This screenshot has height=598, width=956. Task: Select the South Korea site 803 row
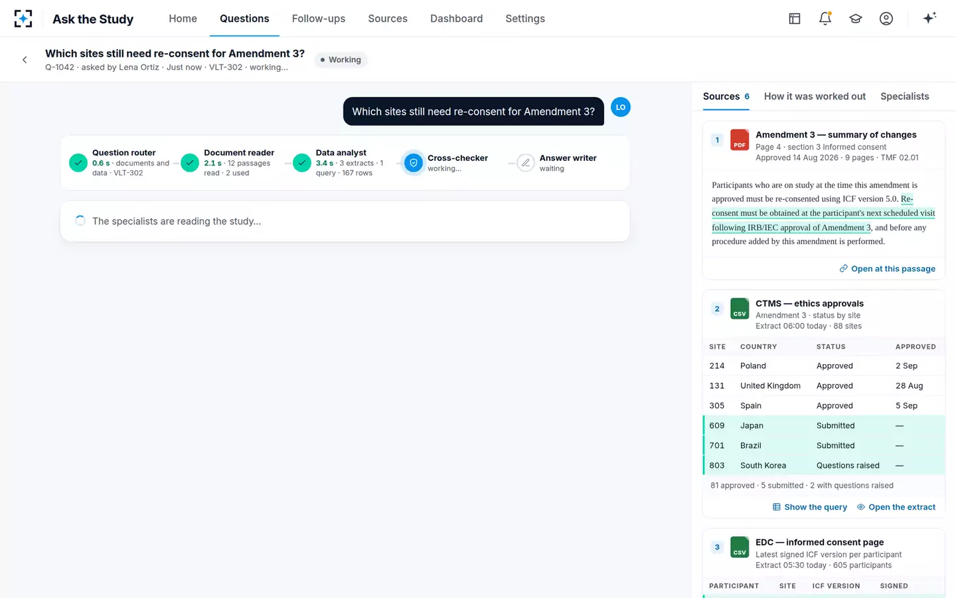824,465
